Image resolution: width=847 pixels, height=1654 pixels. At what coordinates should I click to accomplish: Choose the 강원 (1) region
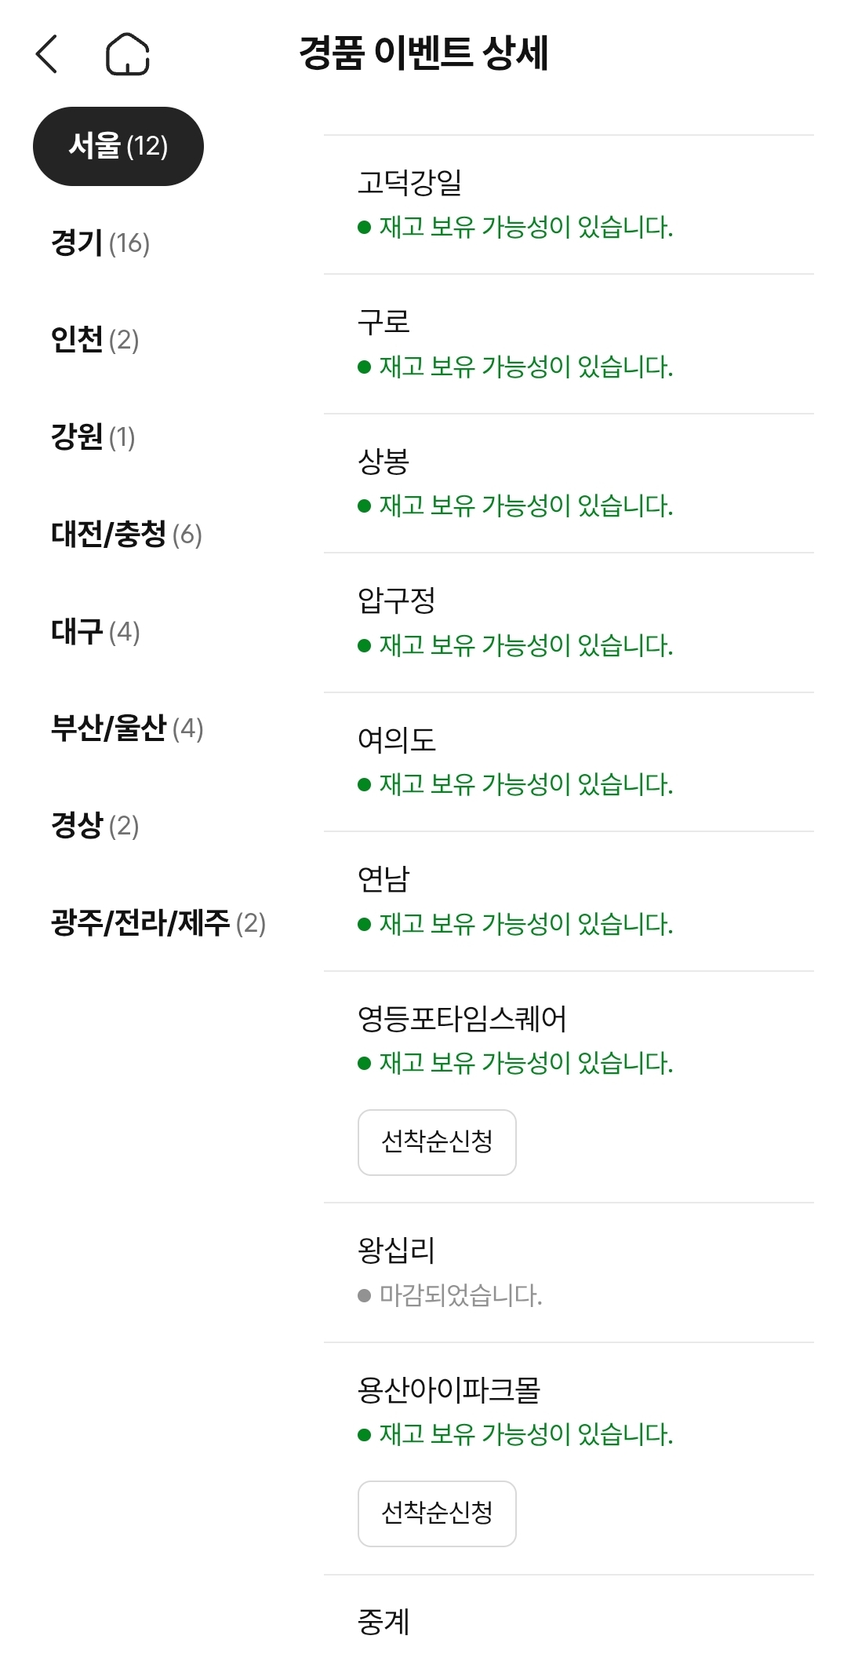click(x=93, y=436)
